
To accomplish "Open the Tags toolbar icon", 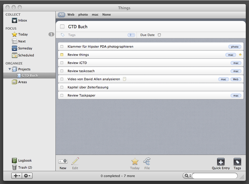I will coord(237,162).
